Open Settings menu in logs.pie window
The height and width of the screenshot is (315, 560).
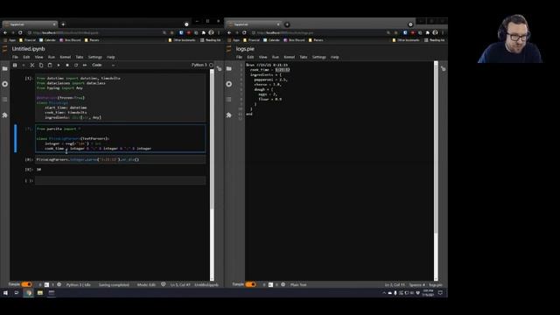(x=318, y=57)
